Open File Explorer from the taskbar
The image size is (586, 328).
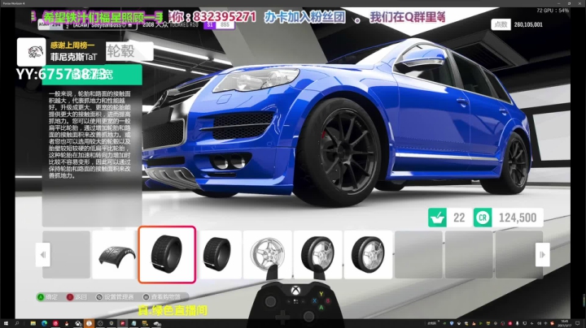33,323
